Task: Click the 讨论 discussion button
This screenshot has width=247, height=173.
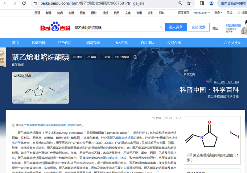Action: point(106,57)
